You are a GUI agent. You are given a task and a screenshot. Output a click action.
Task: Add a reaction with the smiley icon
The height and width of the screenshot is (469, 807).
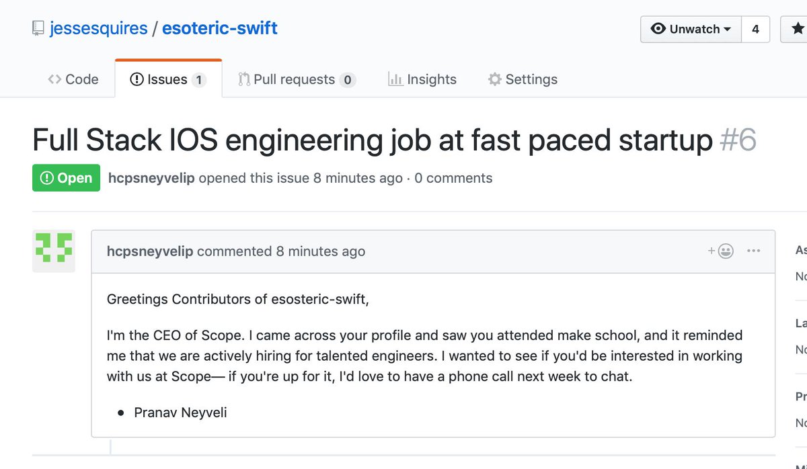click(720, 251)
